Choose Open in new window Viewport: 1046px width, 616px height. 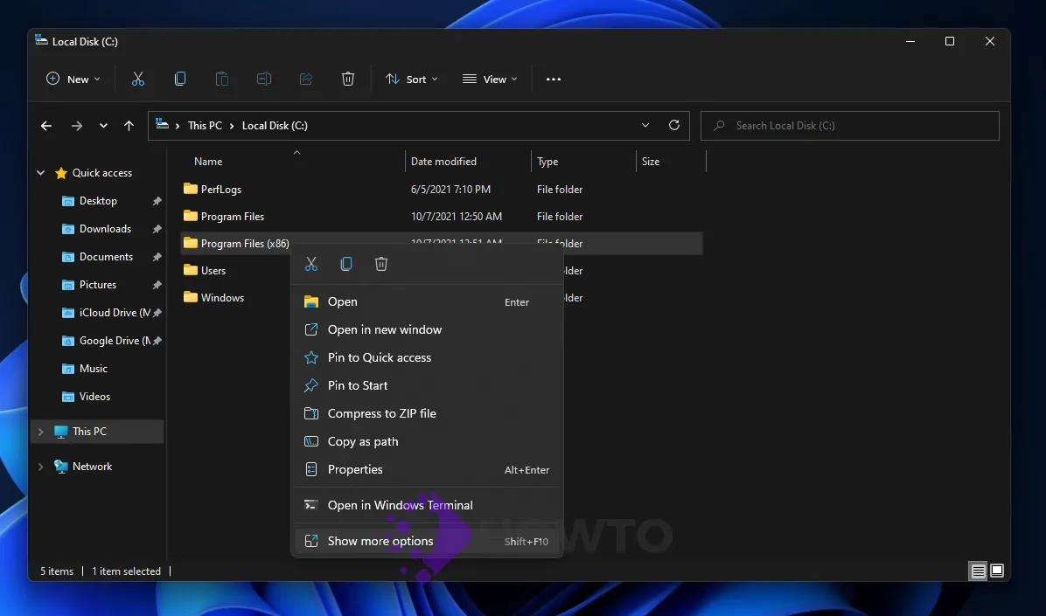(x=427, y=329)
